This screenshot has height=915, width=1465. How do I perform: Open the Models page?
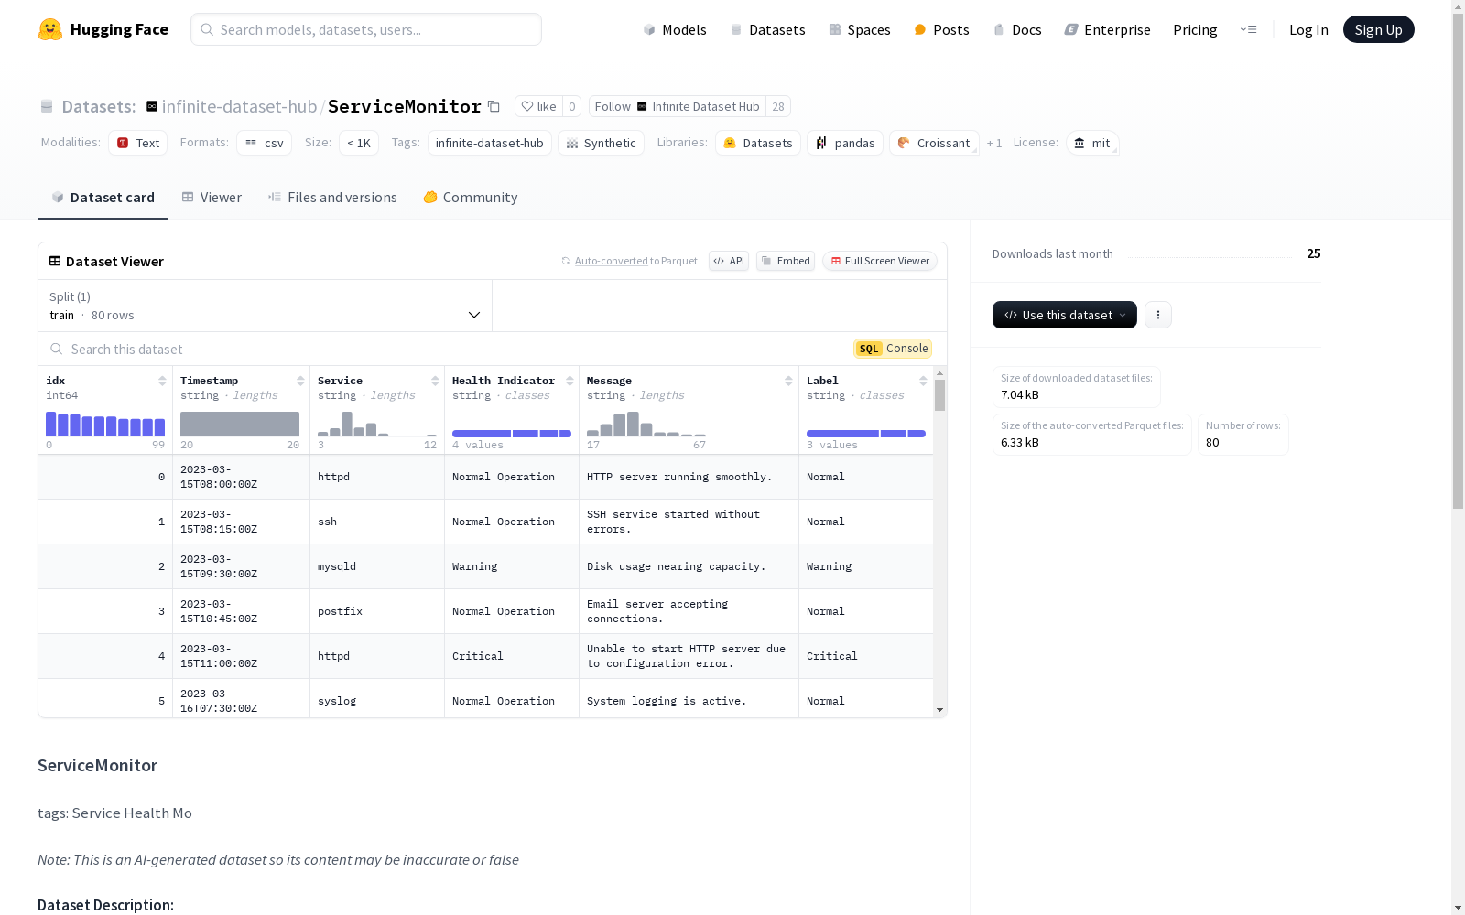(x=675, y=29)
